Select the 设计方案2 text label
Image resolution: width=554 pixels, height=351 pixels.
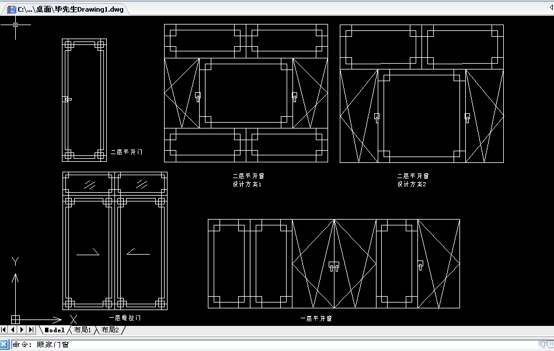(412, 185)
